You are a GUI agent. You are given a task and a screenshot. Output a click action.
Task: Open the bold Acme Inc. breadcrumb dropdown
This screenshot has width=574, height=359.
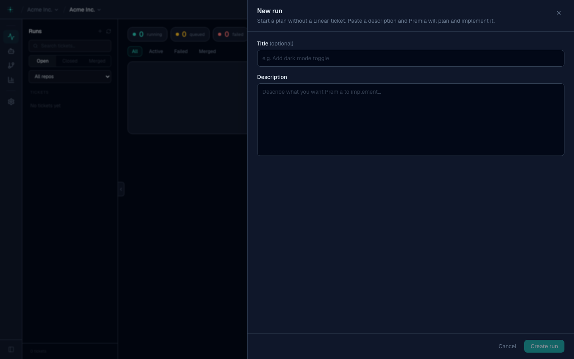(x=85, y=10)
